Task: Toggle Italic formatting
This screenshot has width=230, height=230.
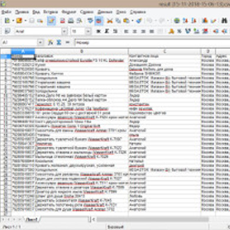Action: click(107, 31)
